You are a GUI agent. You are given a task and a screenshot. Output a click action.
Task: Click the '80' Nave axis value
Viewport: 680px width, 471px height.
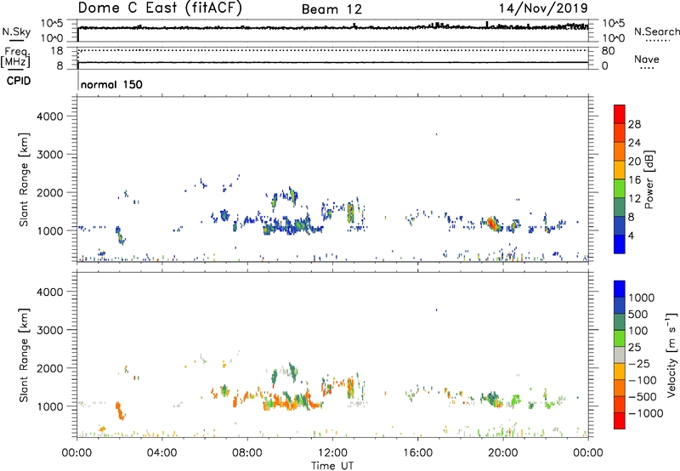click(608, 51)
